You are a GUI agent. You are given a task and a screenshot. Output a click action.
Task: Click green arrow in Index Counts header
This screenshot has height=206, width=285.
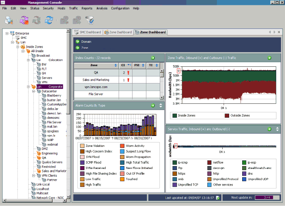(153, 58)
